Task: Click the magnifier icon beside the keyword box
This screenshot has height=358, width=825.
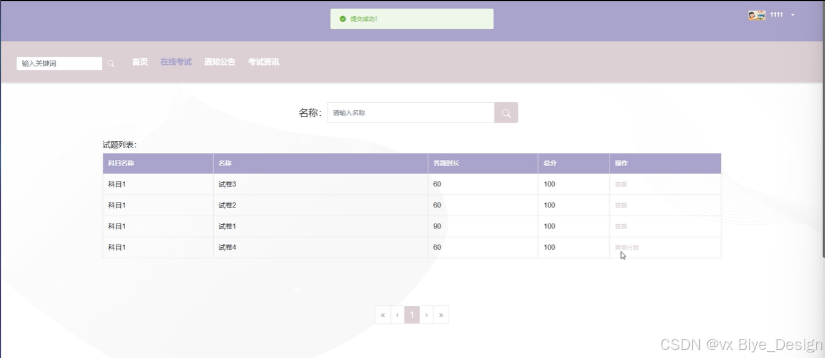Action: click(111, 64)
